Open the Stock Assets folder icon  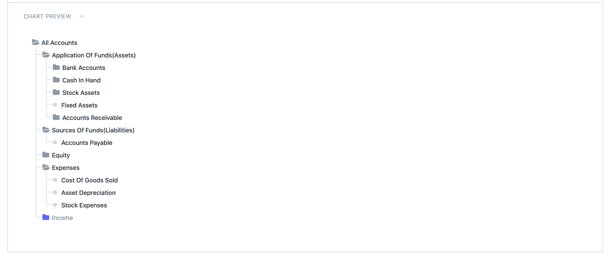(56, 92)
